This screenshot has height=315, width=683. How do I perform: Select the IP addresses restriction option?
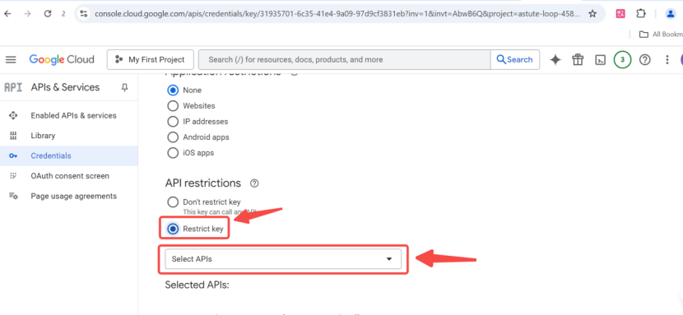coord(173,122)
